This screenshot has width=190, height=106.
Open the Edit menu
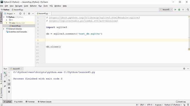tap(6, 6)
